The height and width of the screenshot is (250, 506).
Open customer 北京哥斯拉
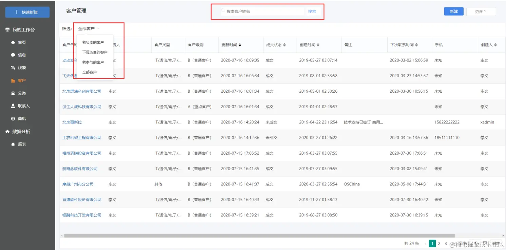point(72,122)
